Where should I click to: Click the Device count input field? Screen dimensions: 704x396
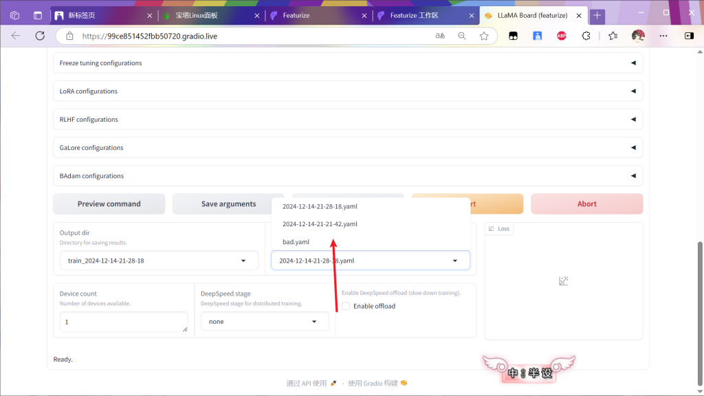tap(124, 322)
